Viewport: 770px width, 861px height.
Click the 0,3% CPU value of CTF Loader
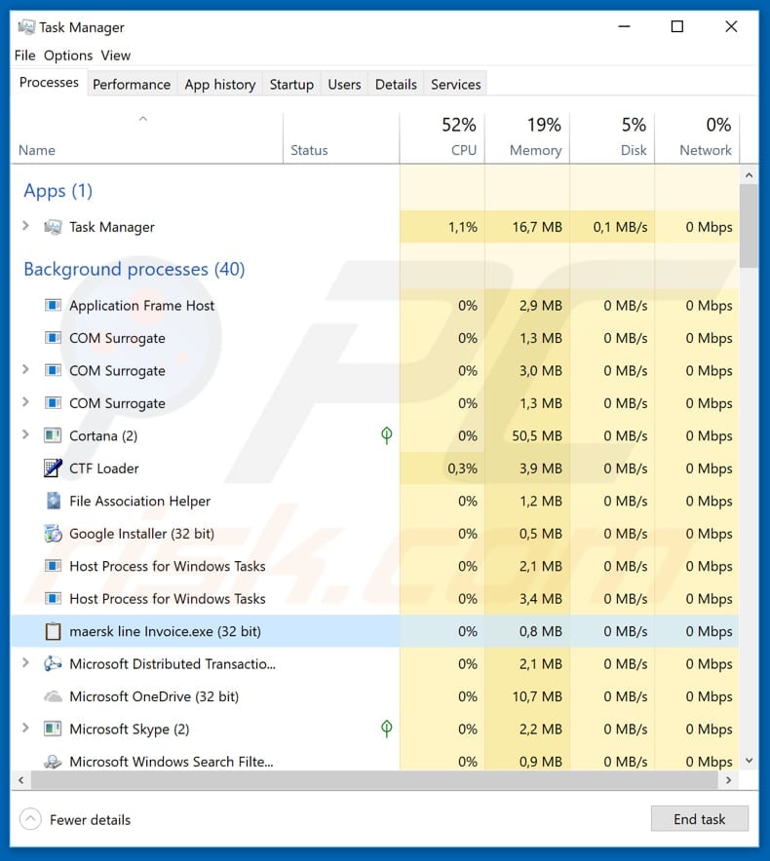tap(462, 468)
